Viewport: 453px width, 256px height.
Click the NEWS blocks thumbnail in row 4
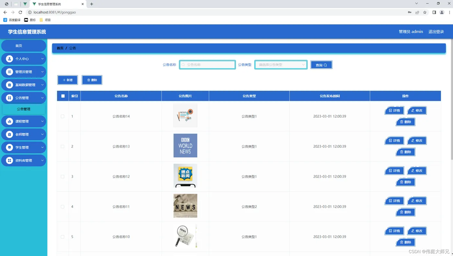[185, 206]
